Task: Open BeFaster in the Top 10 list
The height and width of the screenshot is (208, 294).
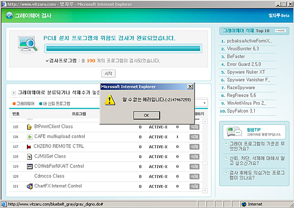Action: [236, 56]
